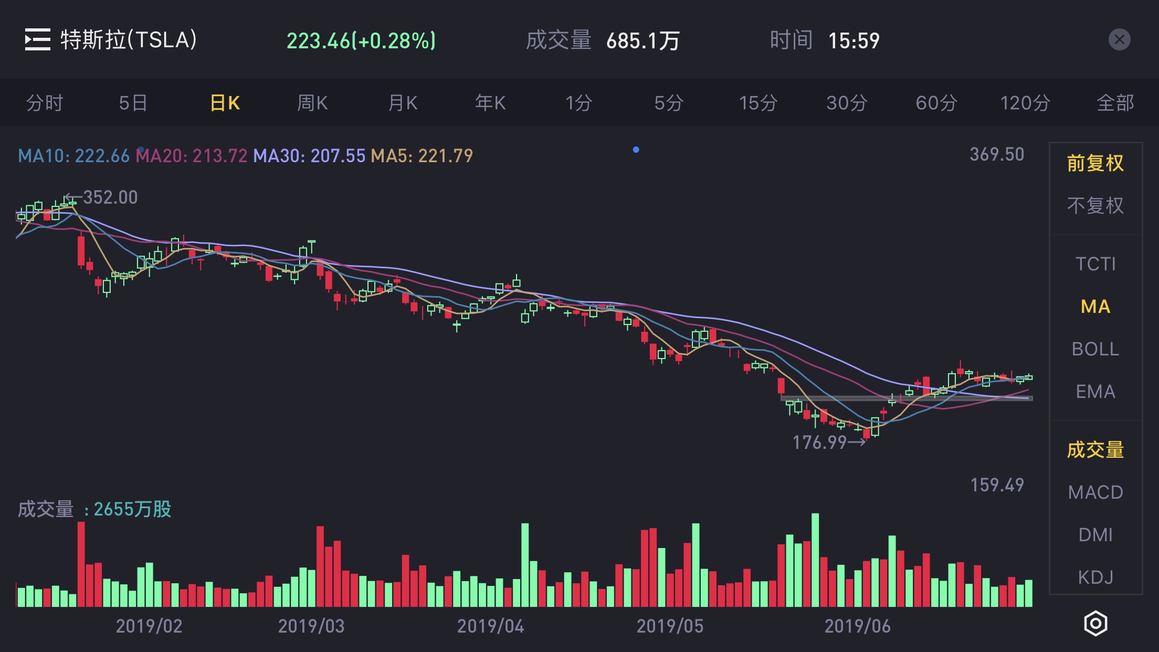
Task: Select the 5日 five-day tab
Action: click(133, 103)
